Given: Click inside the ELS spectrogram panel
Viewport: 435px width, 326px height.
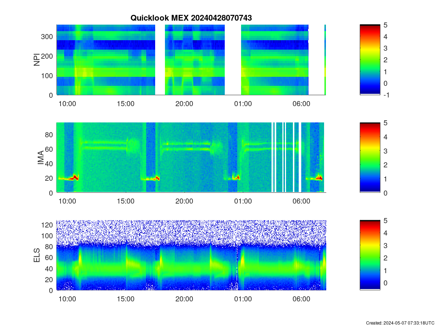Looking at the screenshot, I should [191, 255].
